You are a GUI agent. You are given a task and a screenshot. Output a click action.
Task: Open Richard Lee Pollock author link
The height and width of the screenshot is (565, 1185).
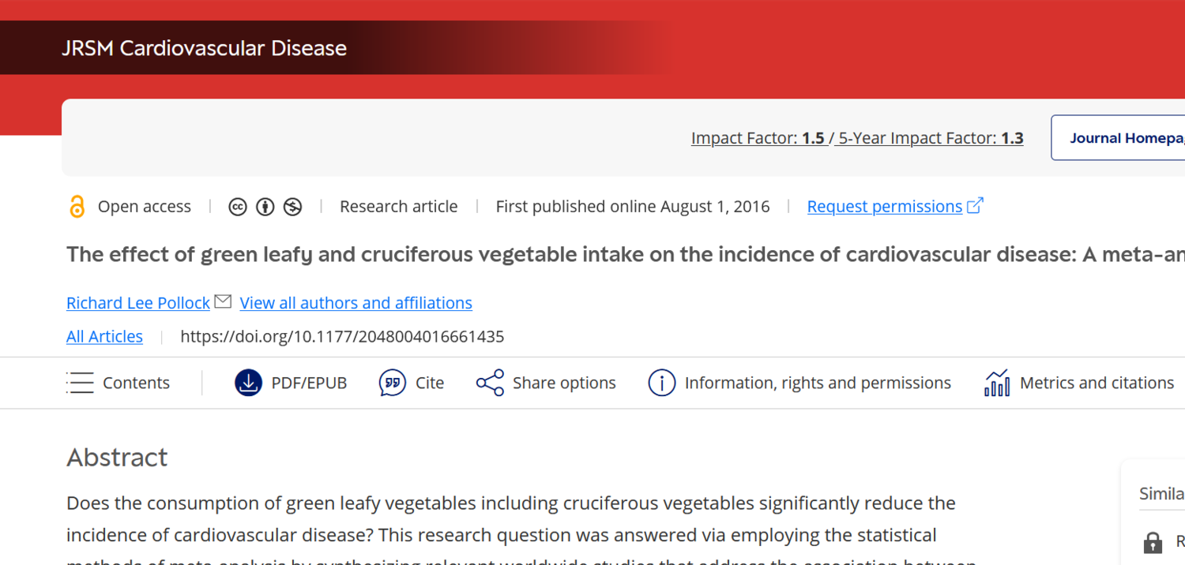pyautogui.click(x=138, y=303)
